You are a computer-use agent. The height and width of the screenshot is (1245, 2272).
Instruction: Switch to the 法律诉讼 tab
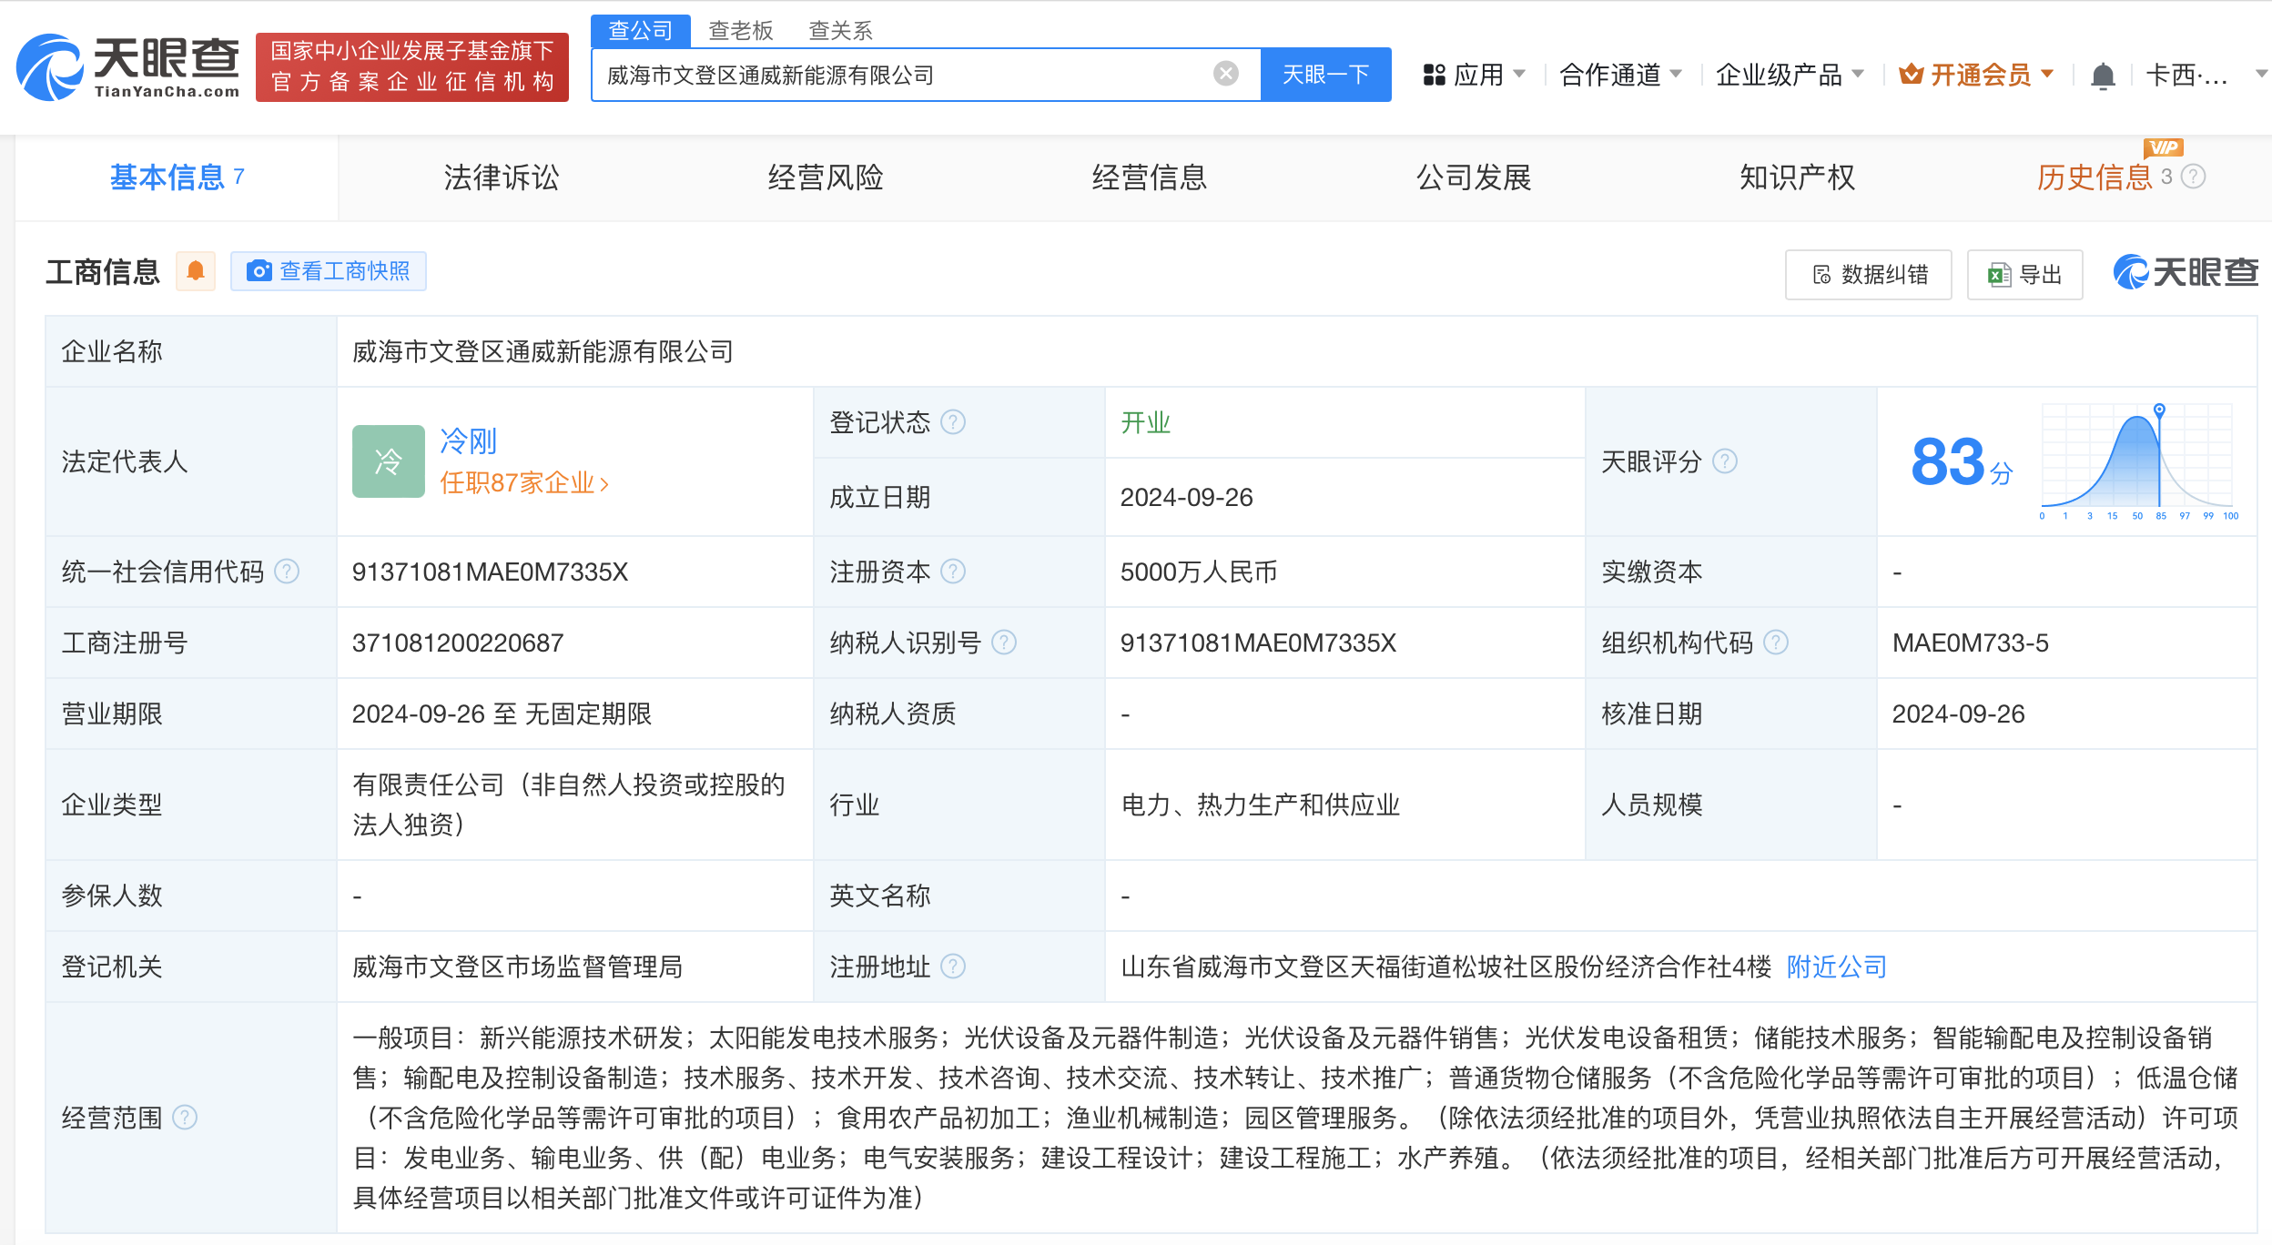tap(501, 177)
